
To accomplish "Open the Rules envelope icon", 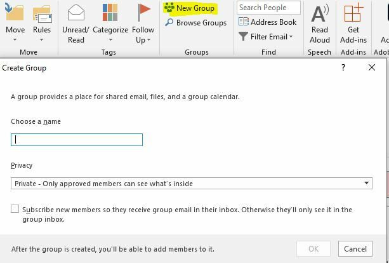I will 42,15.
